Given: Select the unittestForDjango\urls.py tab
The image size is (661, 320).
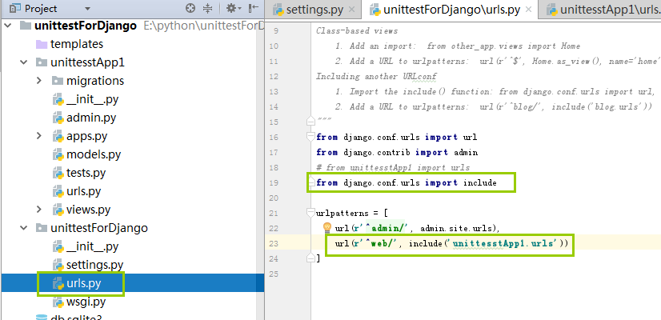Looking at the screenshot, I should point(450,10).
